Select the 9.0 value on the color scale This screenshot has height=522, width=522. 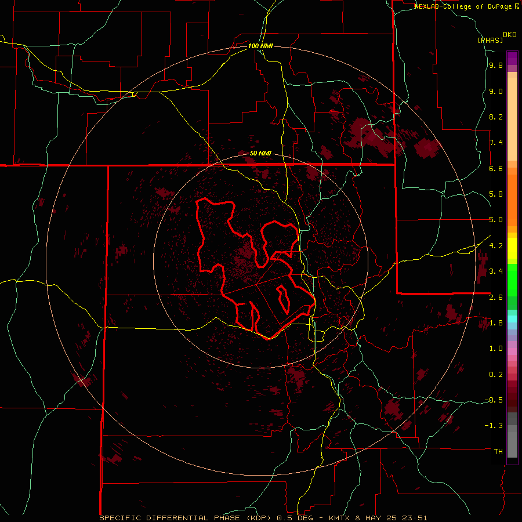pyautogui.click(x=496, y=91)
